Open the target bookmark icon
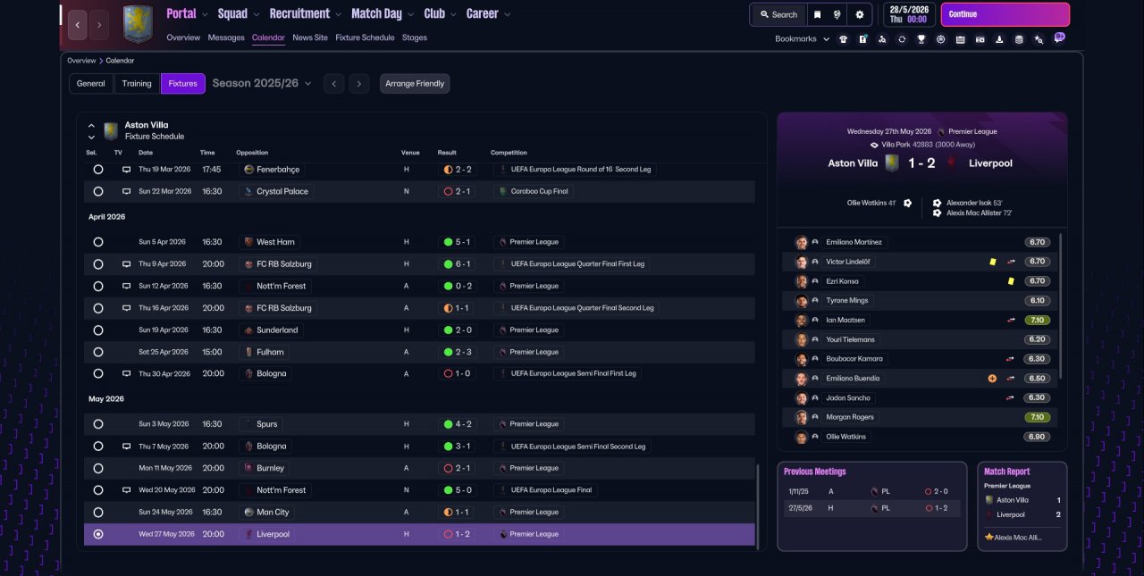Screen dimensions: 1144x576 click(940, 39)
